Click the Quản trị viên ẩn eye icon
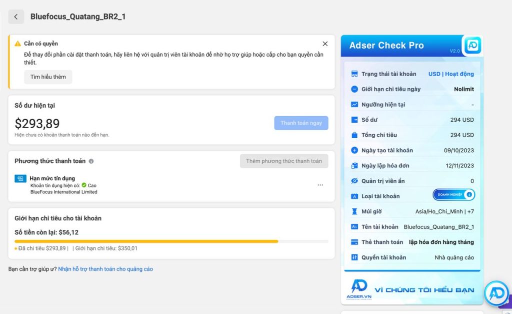 pyautogui.click(x=354, y=181)
